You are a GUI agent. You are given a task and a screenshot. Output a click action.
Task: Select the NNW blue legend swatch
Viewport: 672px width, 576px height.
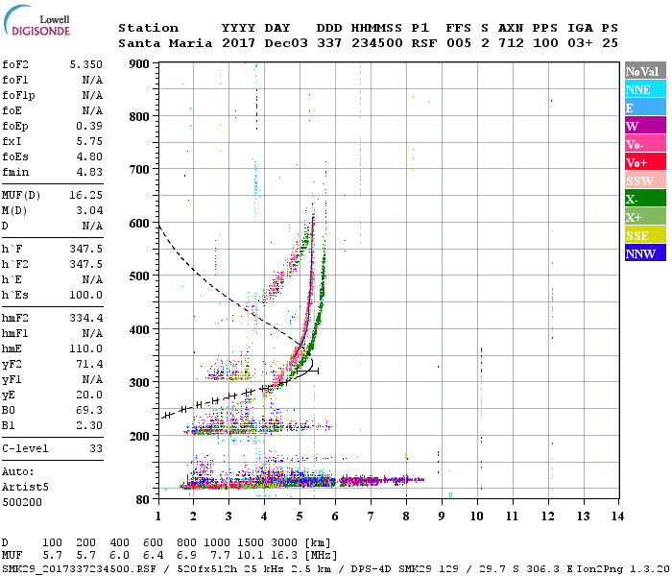tap(645, 252)
